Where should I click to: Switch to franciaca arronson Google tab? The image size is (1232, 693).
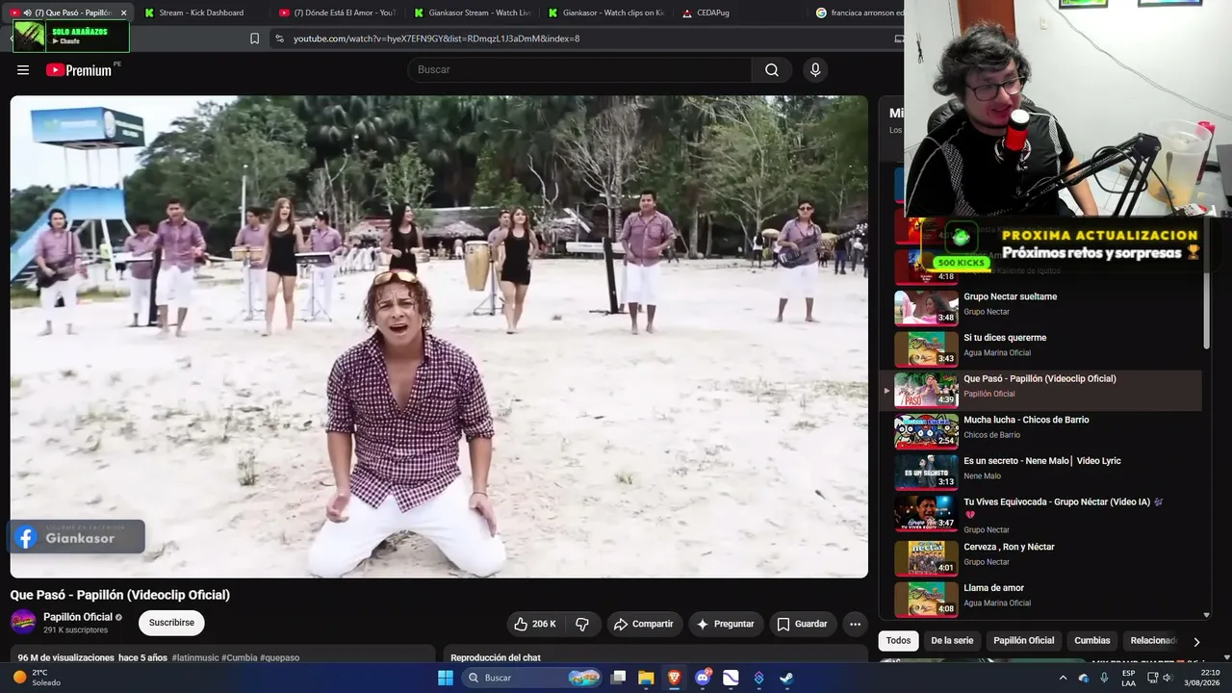click(859, 13)
